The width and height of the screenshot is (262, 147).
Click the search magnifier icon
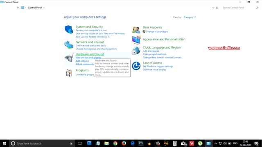click(x=257, y=8)
